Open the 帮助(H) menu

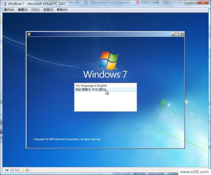pyautogui.click(x=62, y=10)
